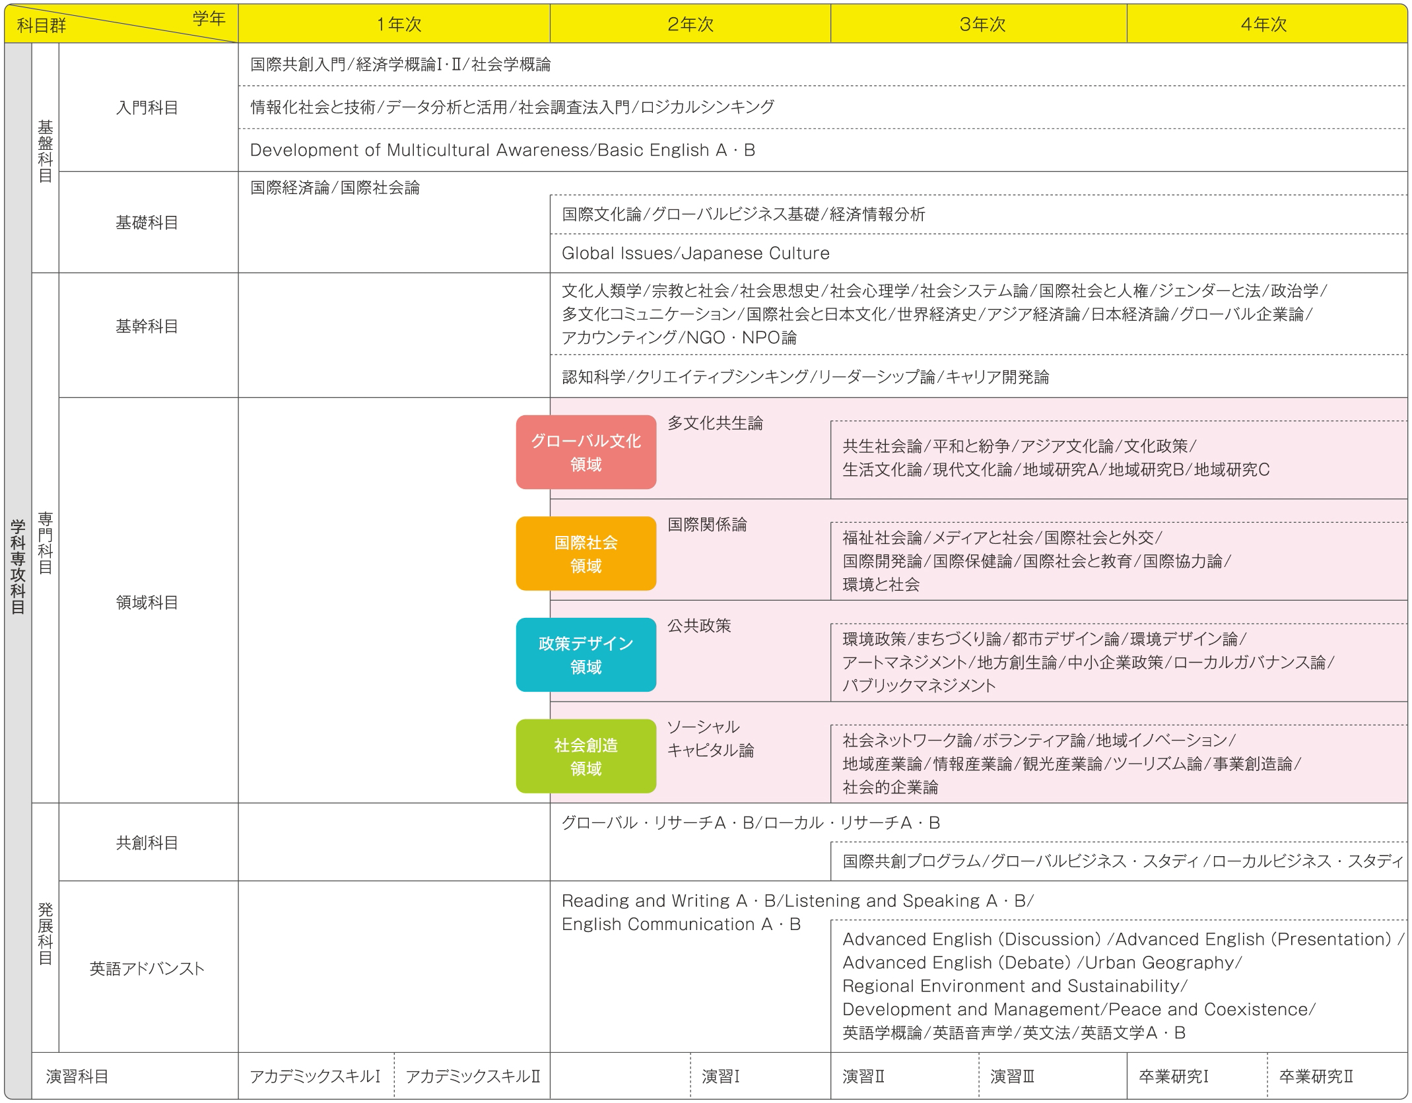This screenshot has height=1103, width=1412.
Task: Click the アートマネジメント course line
Action: pyautogui.click(x=1089, y=662)
